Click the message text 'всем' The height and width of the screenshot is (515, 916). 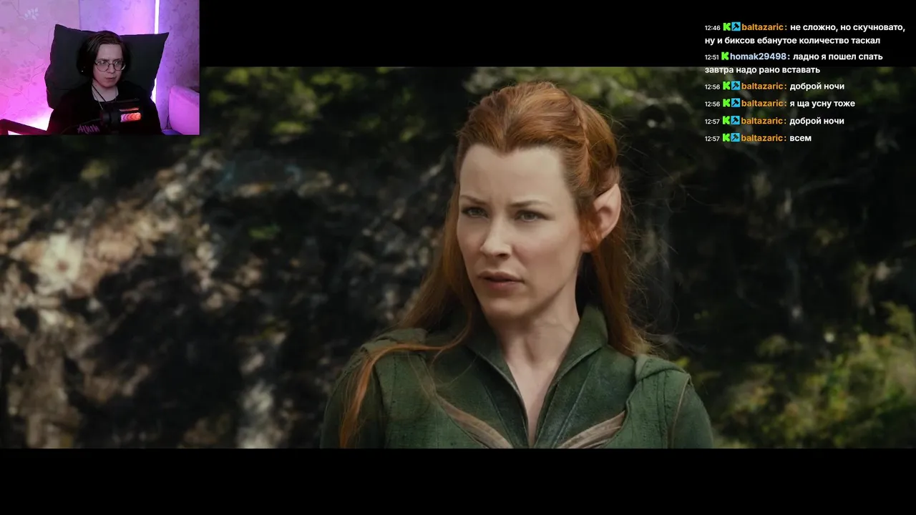pyautogui.click(x=801, y=138)
